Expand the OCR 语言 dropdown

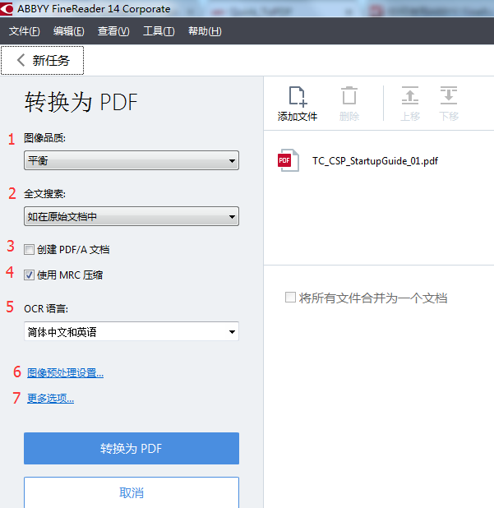click(132, 331)
